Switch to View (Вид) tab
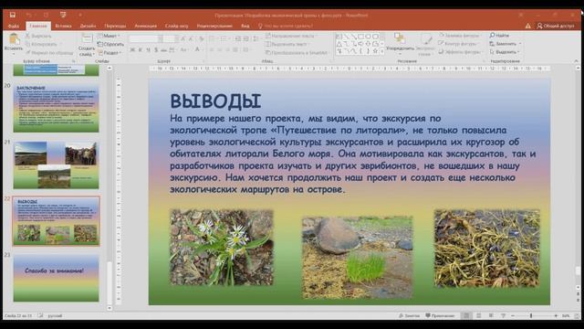Viewport: 584px width, 329px height. pos(245,27)
